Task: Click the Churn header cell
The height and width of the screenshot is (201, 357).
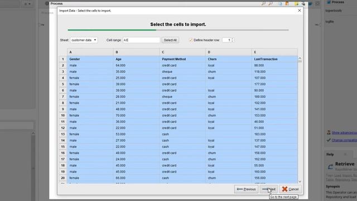Action: (229, 59)
